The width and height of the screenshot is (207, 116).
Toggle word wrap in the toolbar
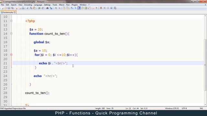(x=72, y=8)
